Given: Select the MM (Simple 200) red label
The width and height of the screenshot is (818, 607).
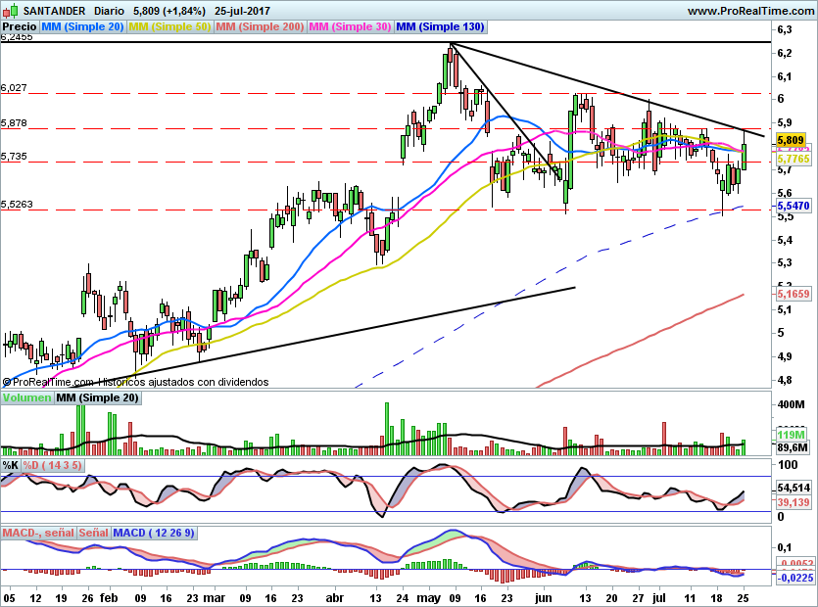Looking at the screenshot, I should 260,26.
